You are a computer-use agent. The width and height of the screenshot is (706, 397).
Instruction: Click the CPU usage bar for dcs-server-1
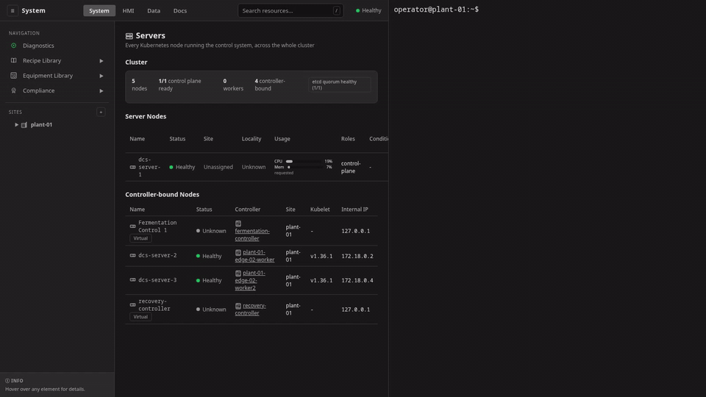coord(304,161)
